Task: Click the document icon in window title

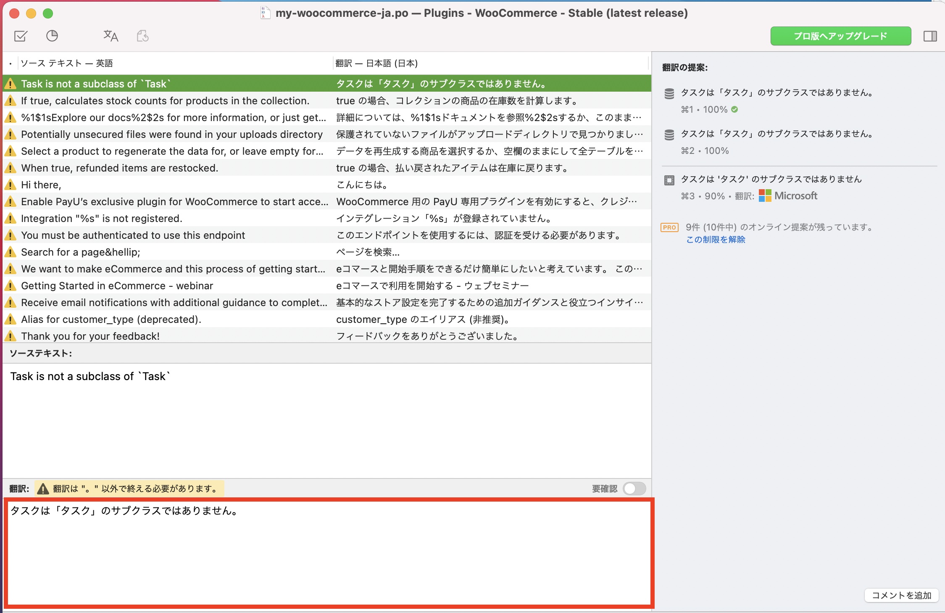Action: tap(265, 13)
